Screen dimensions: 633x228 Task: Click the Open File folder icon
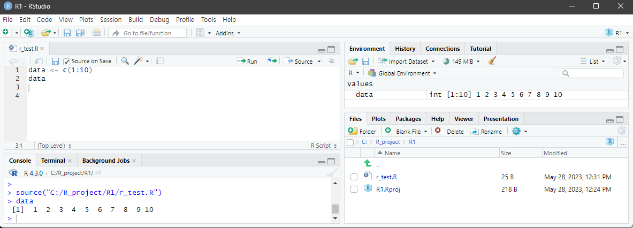(47, 33)
